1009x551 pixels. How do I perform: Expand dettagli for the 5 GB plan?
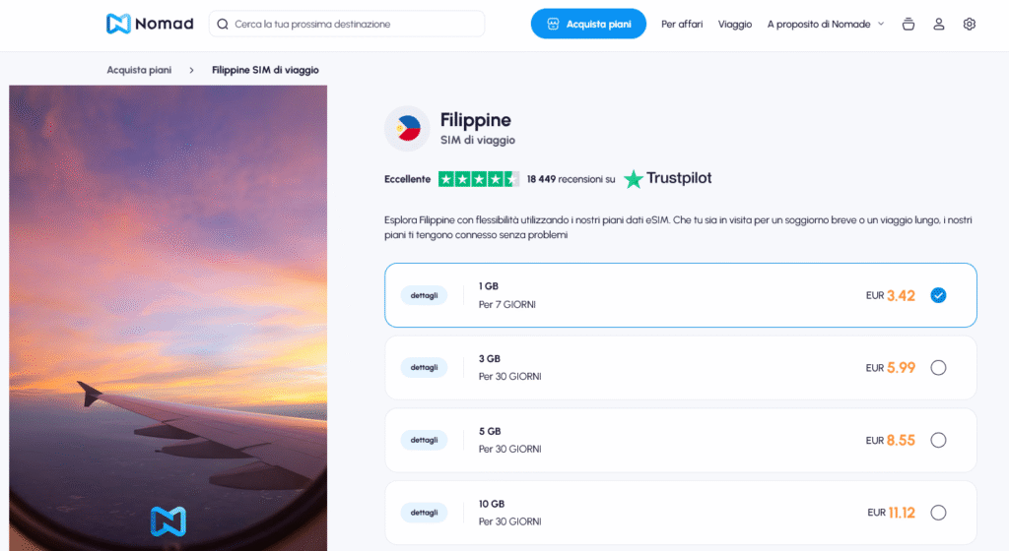click(424, 440)
